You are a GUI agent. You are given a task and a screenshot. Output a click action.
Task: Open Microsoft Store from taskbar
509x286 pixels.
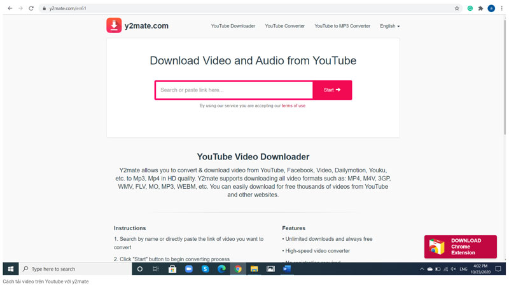tap(172, 269)
